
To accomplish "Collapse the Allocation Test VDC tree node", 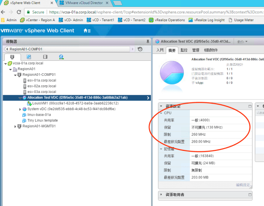I will click(20, 98).
